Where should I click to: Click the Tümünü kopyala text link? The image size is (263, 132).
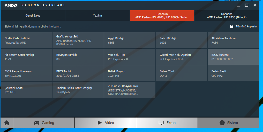pos(246,26)
